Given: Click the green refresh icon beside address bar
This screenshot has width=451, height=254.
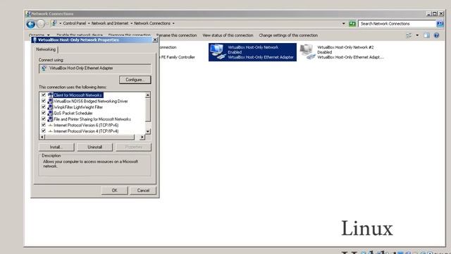Looking at the screenshot, I should [352, 23].
